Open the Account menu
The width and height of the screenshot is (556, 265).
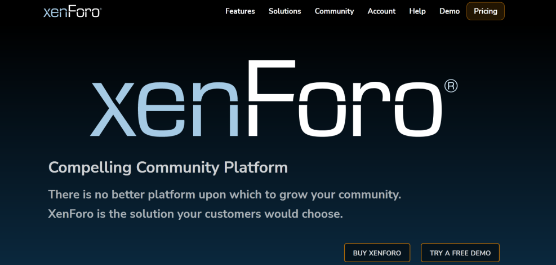(x=381, y=11)
